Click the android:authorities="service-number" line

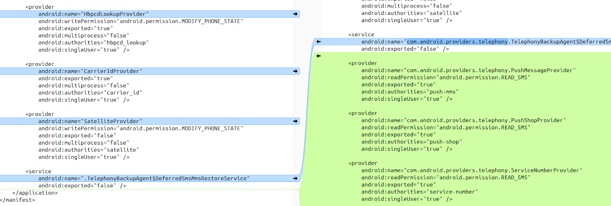click(x=419, y=192)
